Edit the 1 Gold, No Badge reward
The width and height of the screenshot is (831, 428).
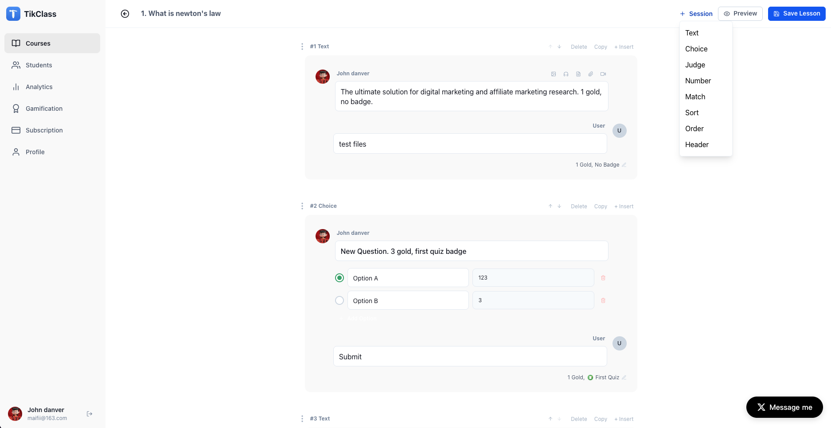pos(624,164)
